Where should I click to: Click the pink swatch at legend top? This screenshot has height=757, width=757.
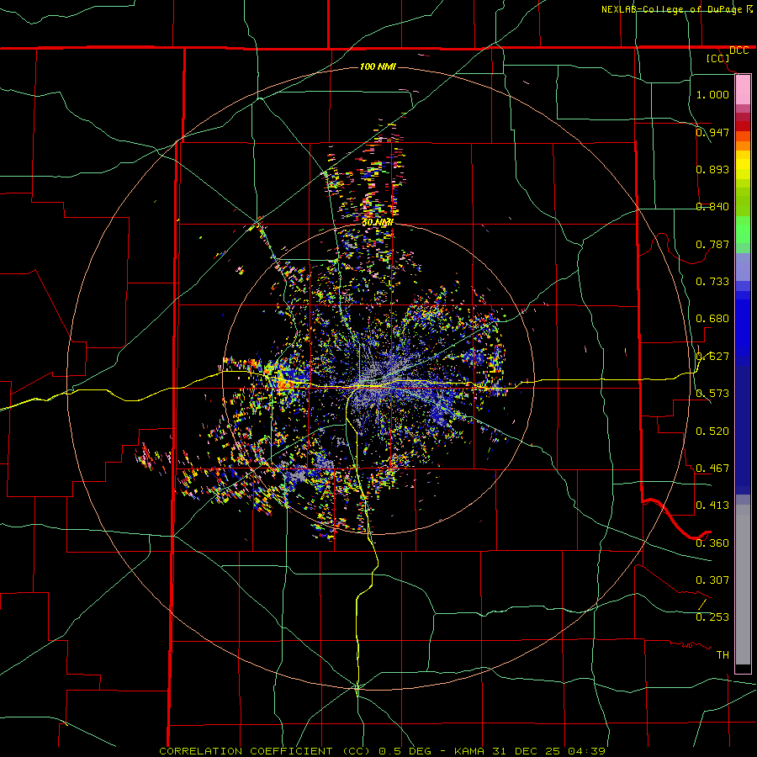743,89
